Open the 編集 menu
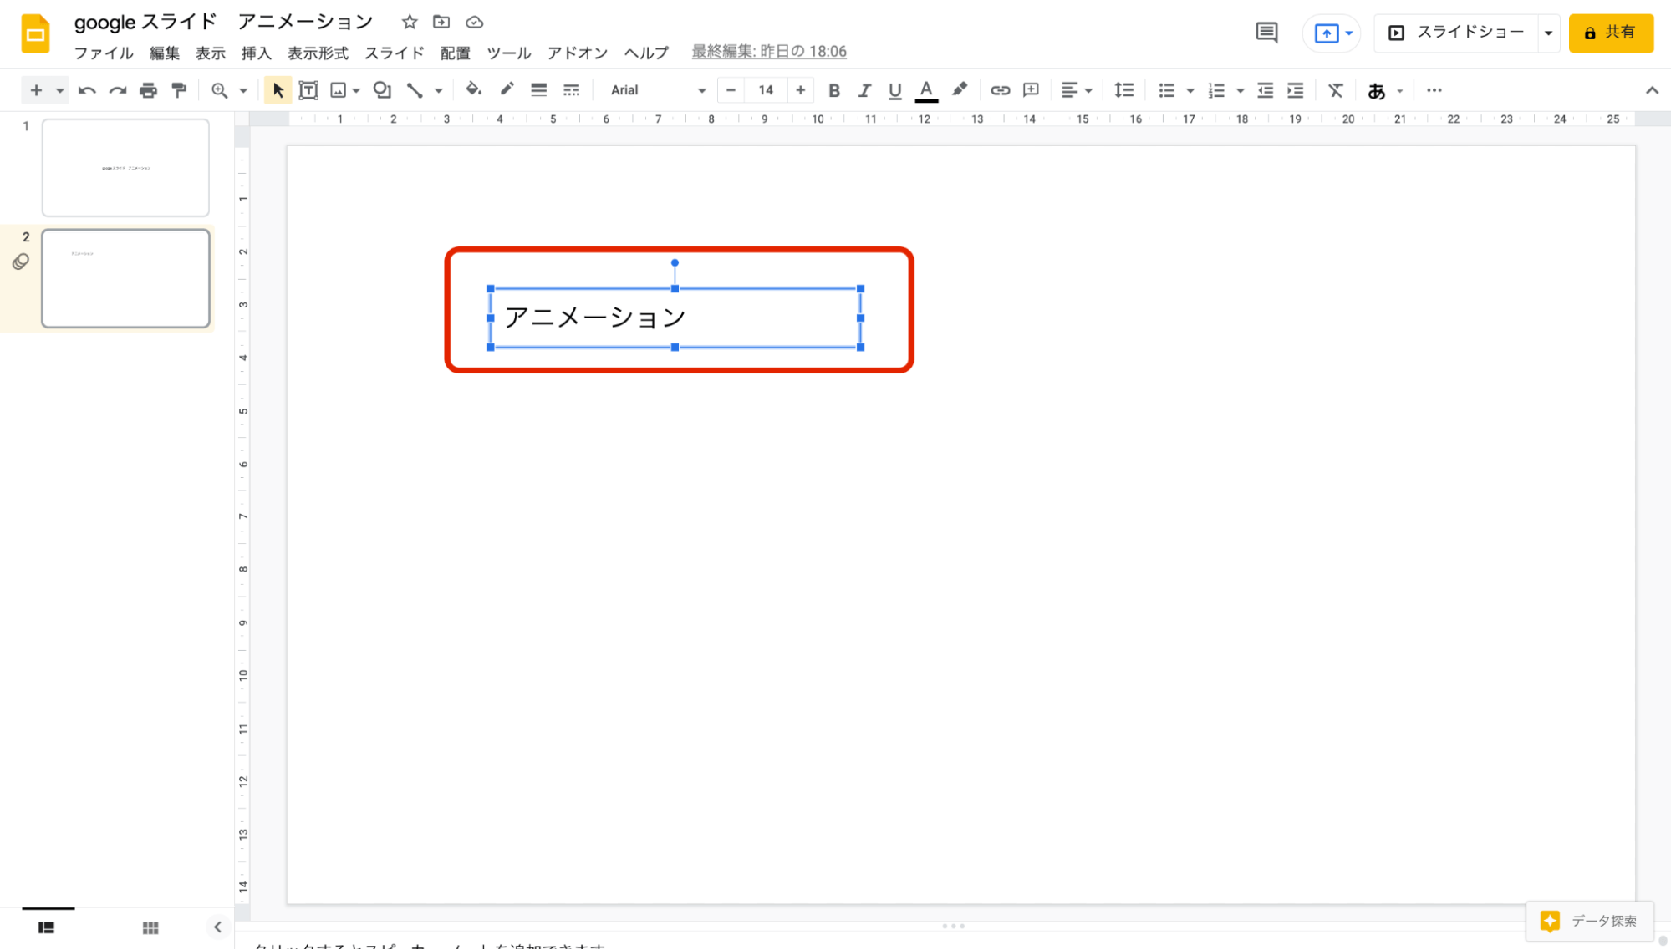 165,53
